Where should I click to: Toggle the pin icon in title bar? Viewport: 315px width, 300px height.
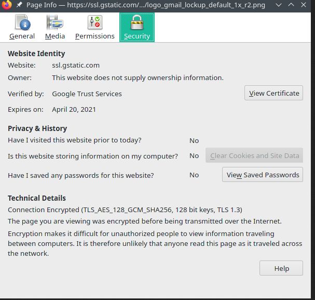click(x=19, y=5)
